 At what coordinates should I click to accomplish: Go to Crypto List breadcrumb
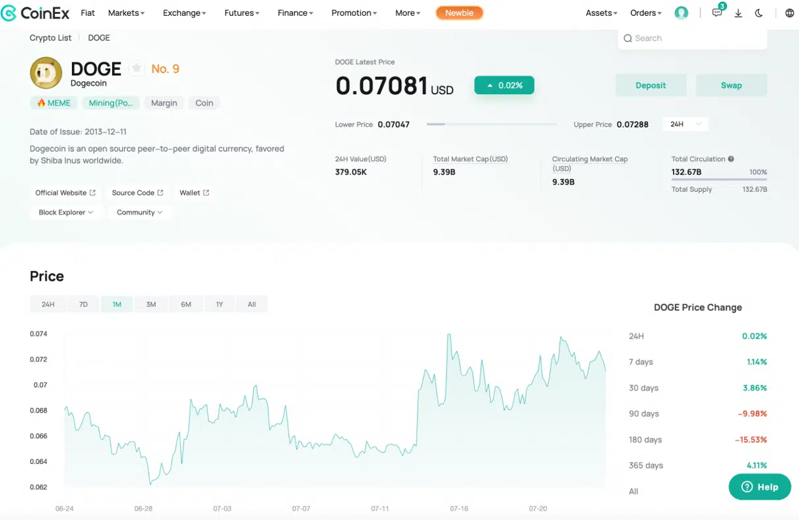click(x=50, y=38)
